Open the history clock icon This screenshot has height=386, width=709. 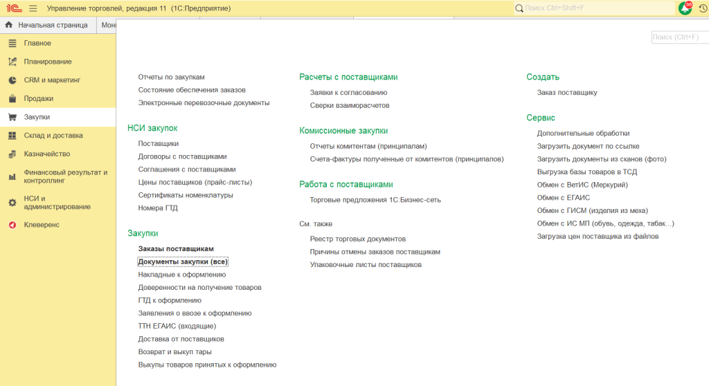(703, 8)
